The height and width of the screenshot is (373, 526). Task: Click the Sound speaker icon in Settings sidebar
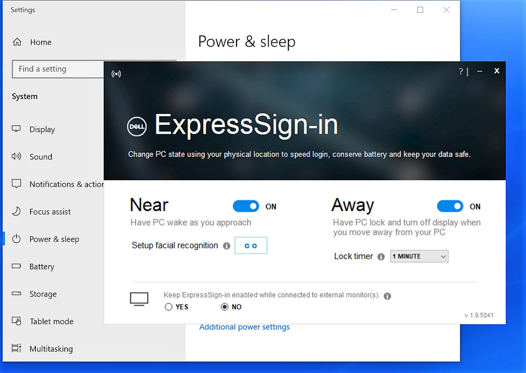pos(16,156)
